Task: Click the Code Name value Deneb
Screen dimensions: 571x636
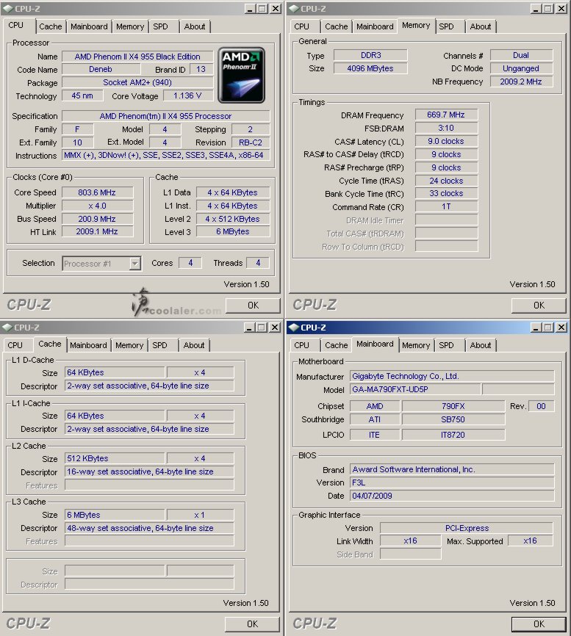Action: (101, 69)
